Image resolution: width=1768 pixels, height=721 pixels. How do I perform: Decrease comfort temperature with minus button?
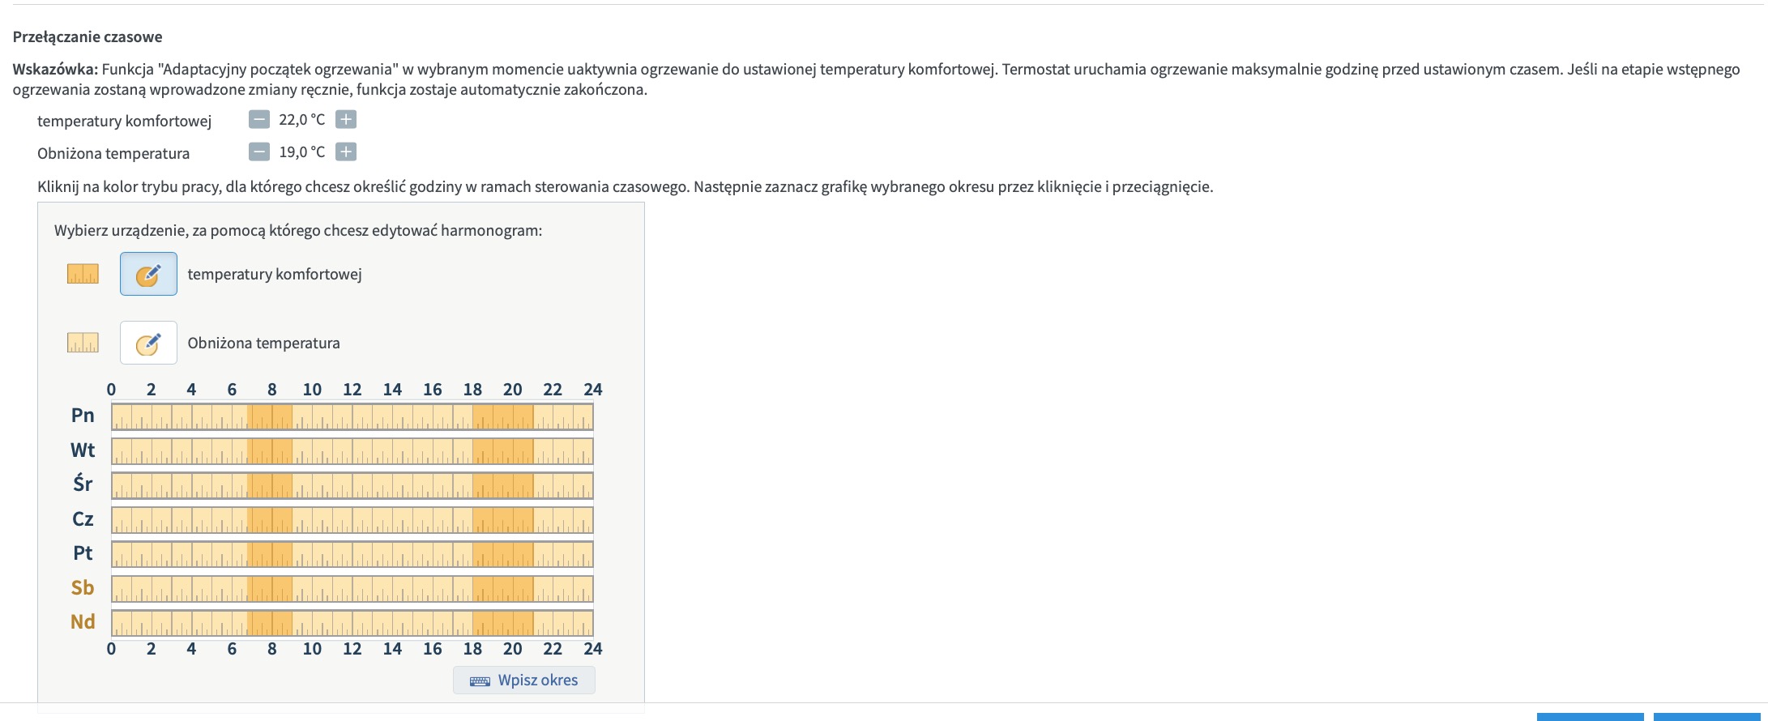tap(259, 120)
